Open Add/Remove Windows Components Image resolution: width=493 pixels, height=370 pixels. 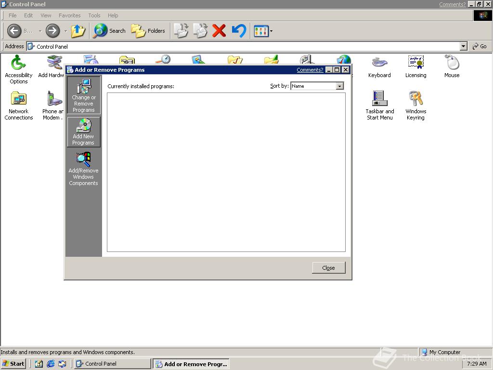[x=84, y=169]
